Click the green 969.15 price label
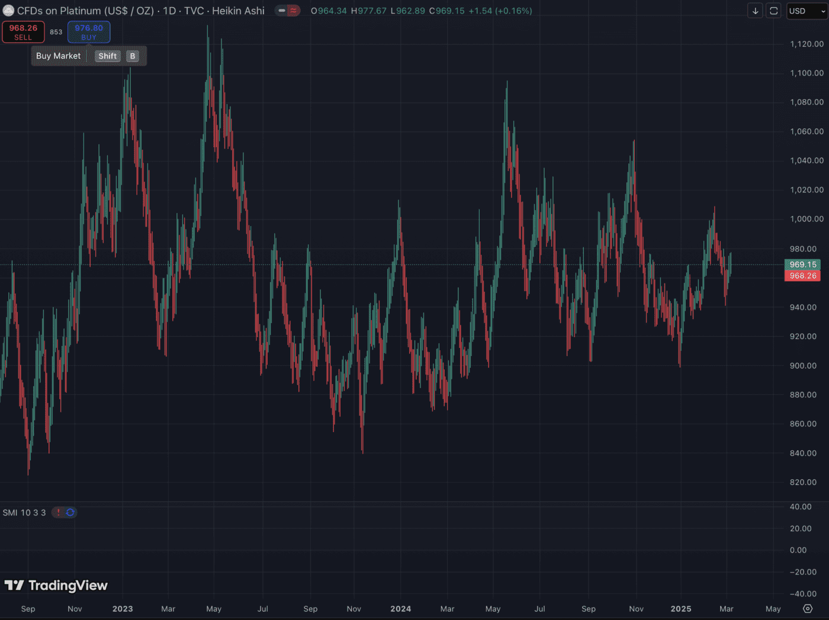 (x=802, y=264)
